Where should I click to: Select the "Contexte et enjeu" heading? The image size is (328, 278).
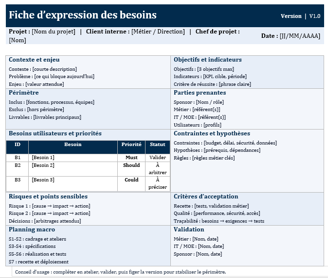pyautogui.click(x=34, y=60)
